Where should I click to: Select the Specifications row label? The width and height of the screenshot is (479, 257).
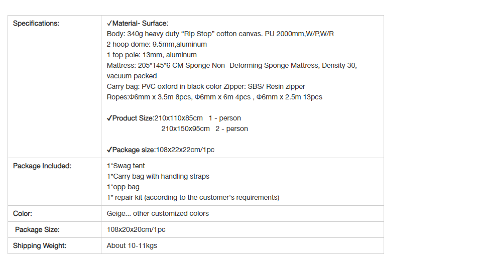(36, 24)
